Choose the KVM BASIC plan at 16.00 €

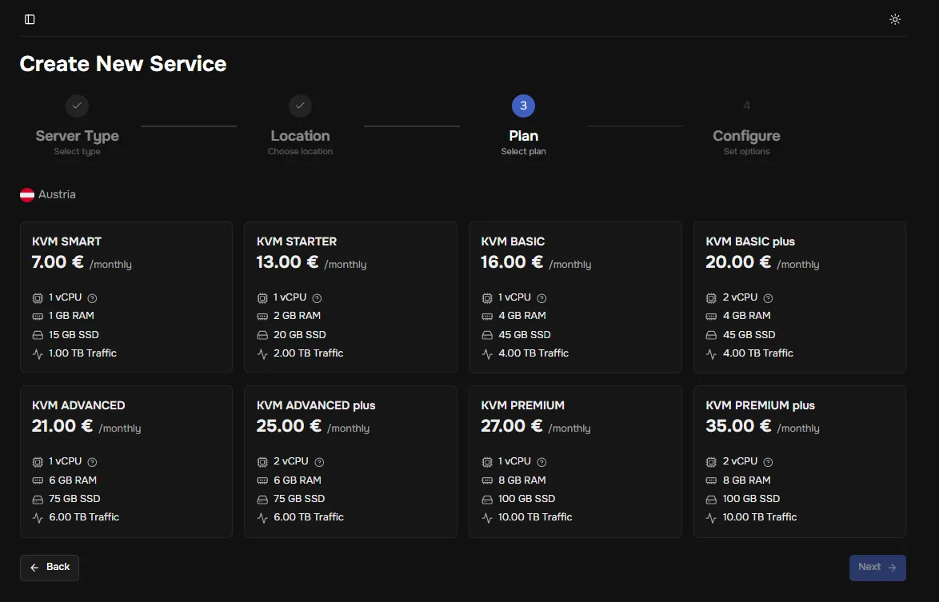pos(575,297)
